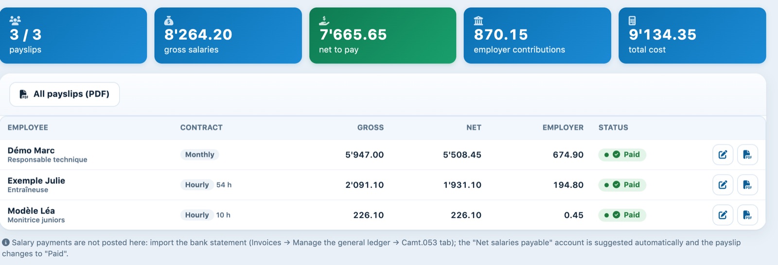Click employer amount 674.90
Image resolution: width=778 pixels, height=265 pixels.
coord(568,155)
